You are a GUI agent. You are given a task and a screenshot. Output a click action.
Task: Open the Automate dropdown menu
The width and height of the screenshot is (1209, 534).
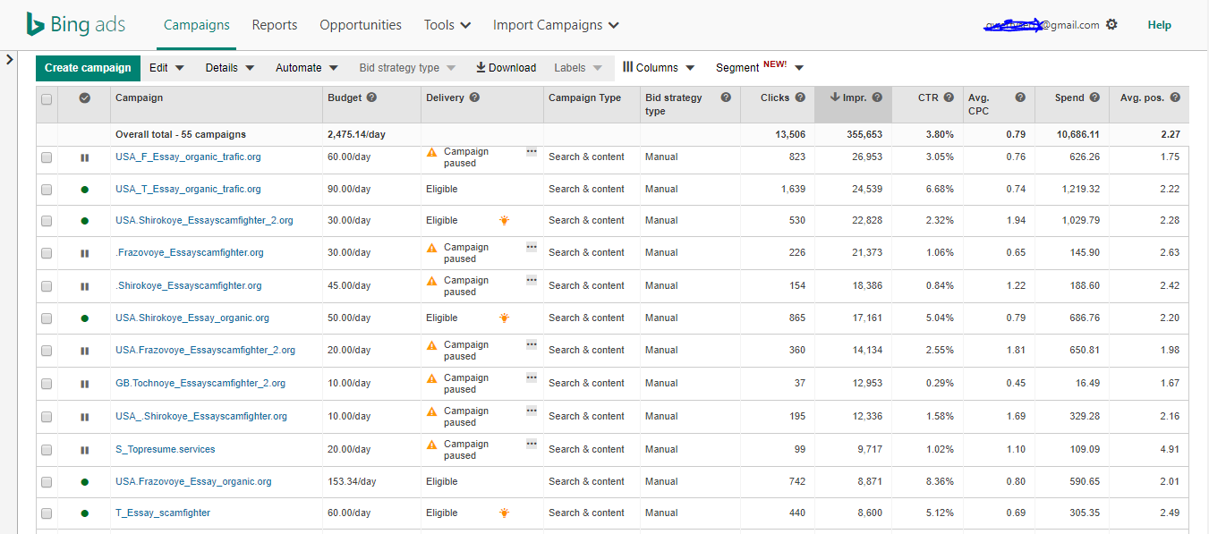[306, 68]
